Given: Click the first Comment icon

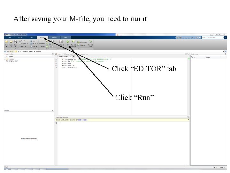Looking at the screenshot, I should tap(47, 44).
